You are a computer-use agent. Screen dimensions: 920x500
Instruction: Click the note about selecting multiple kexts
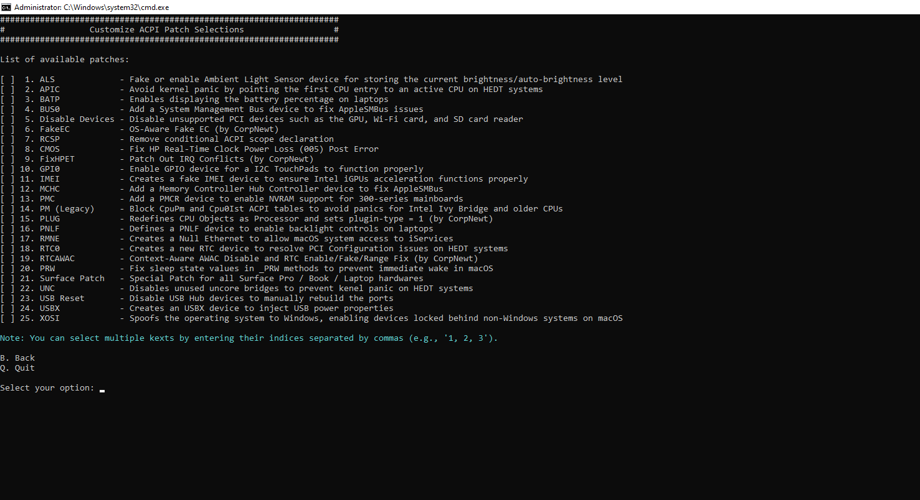[249, 338]
